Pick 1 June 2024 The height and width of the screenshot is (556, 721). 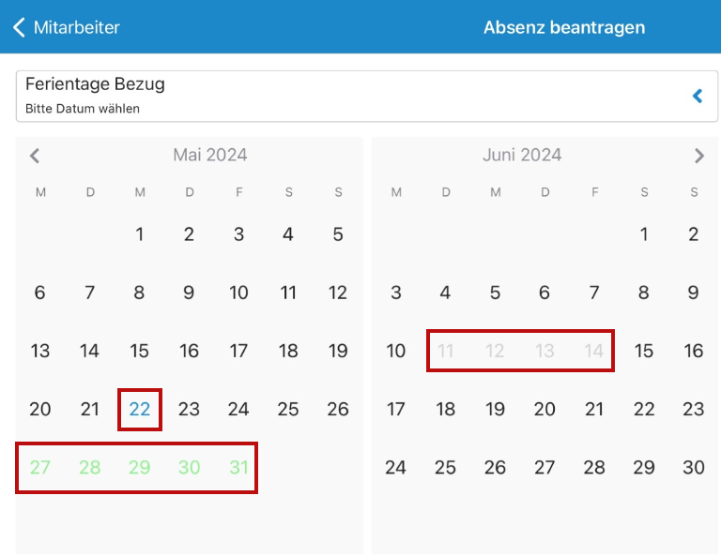[644, 234]
